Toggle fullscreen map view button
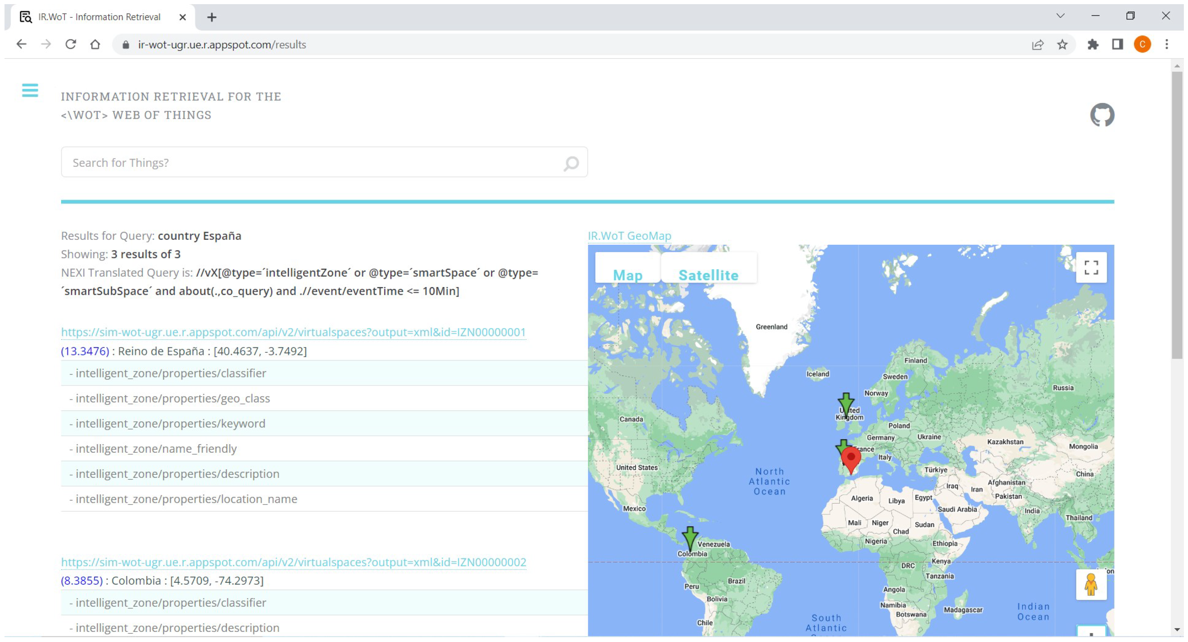Viewport: 1188px width, 642px height. click(1091, 267)
